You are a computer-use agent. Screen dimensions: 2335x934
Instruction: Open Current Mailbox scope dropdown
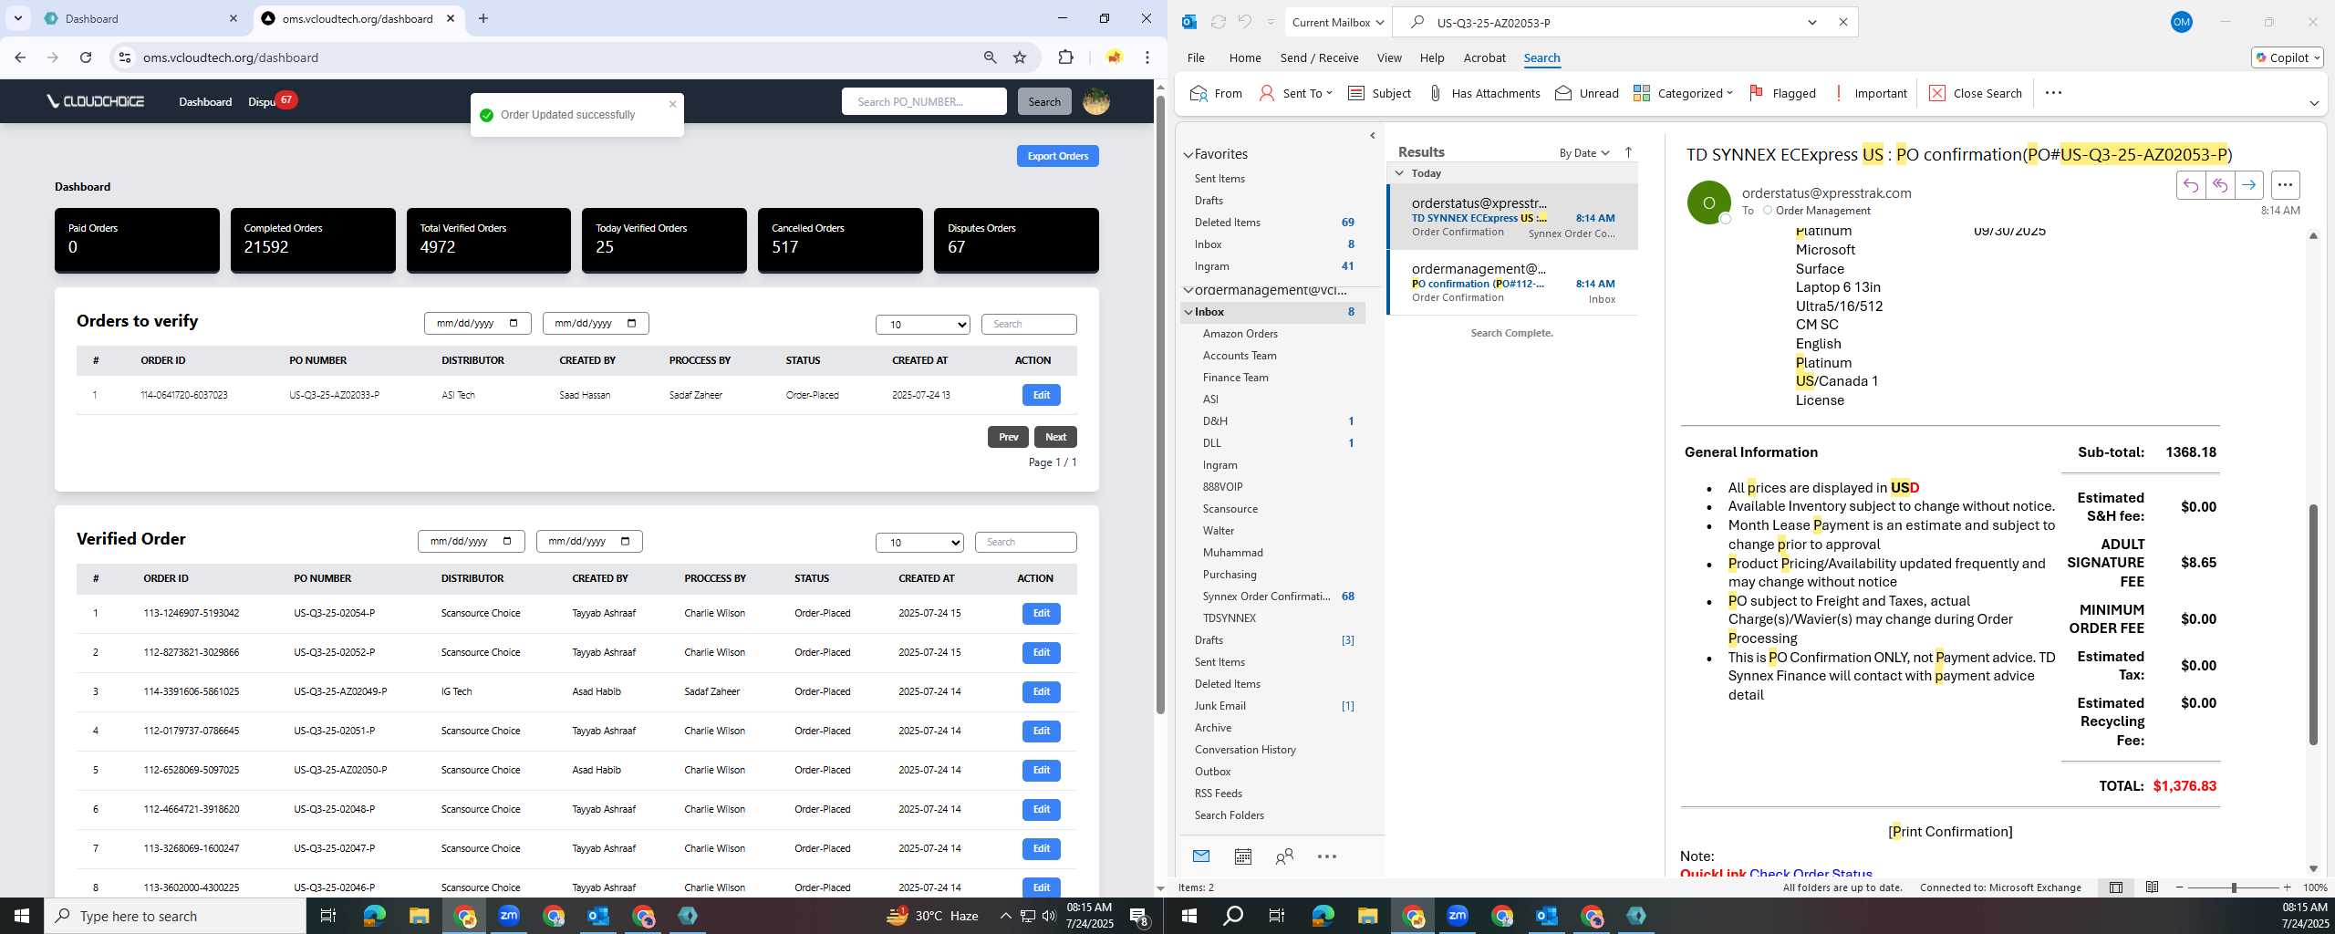click(1337, 22)
